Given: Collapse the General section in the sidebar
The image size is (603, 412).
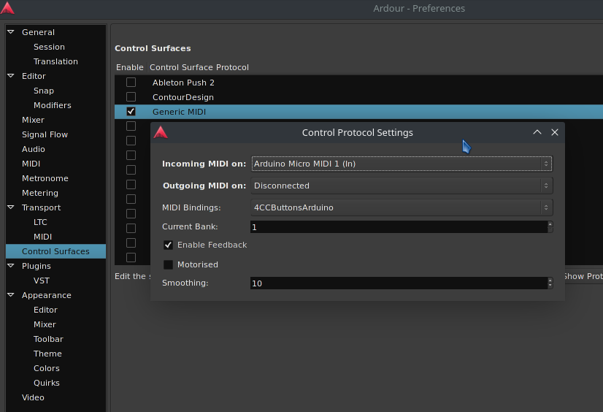Looking at the screenshot, I should [x=11, y=32].
